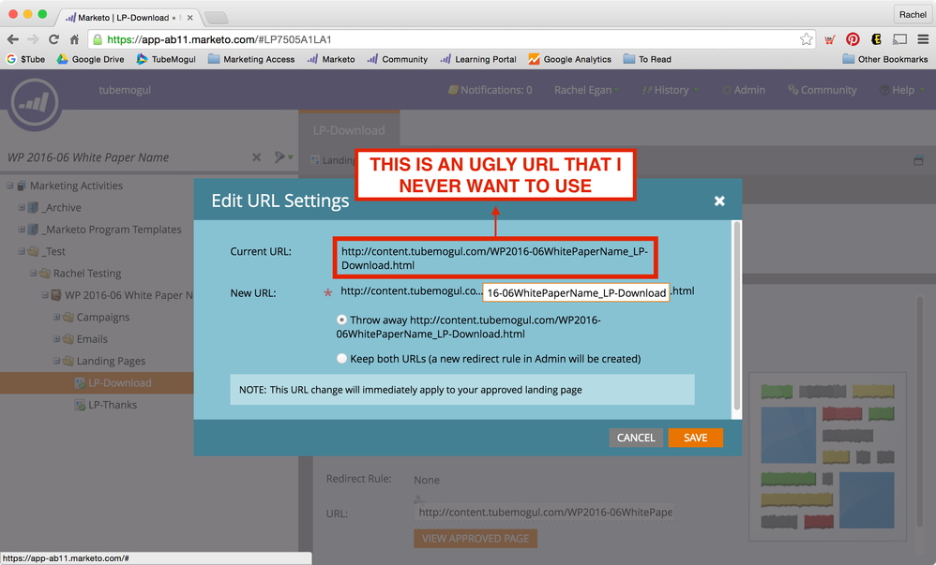The image size is (936, 565).
Task: Open the Rachel Egan user menu
Action: [x=586, y=90]
